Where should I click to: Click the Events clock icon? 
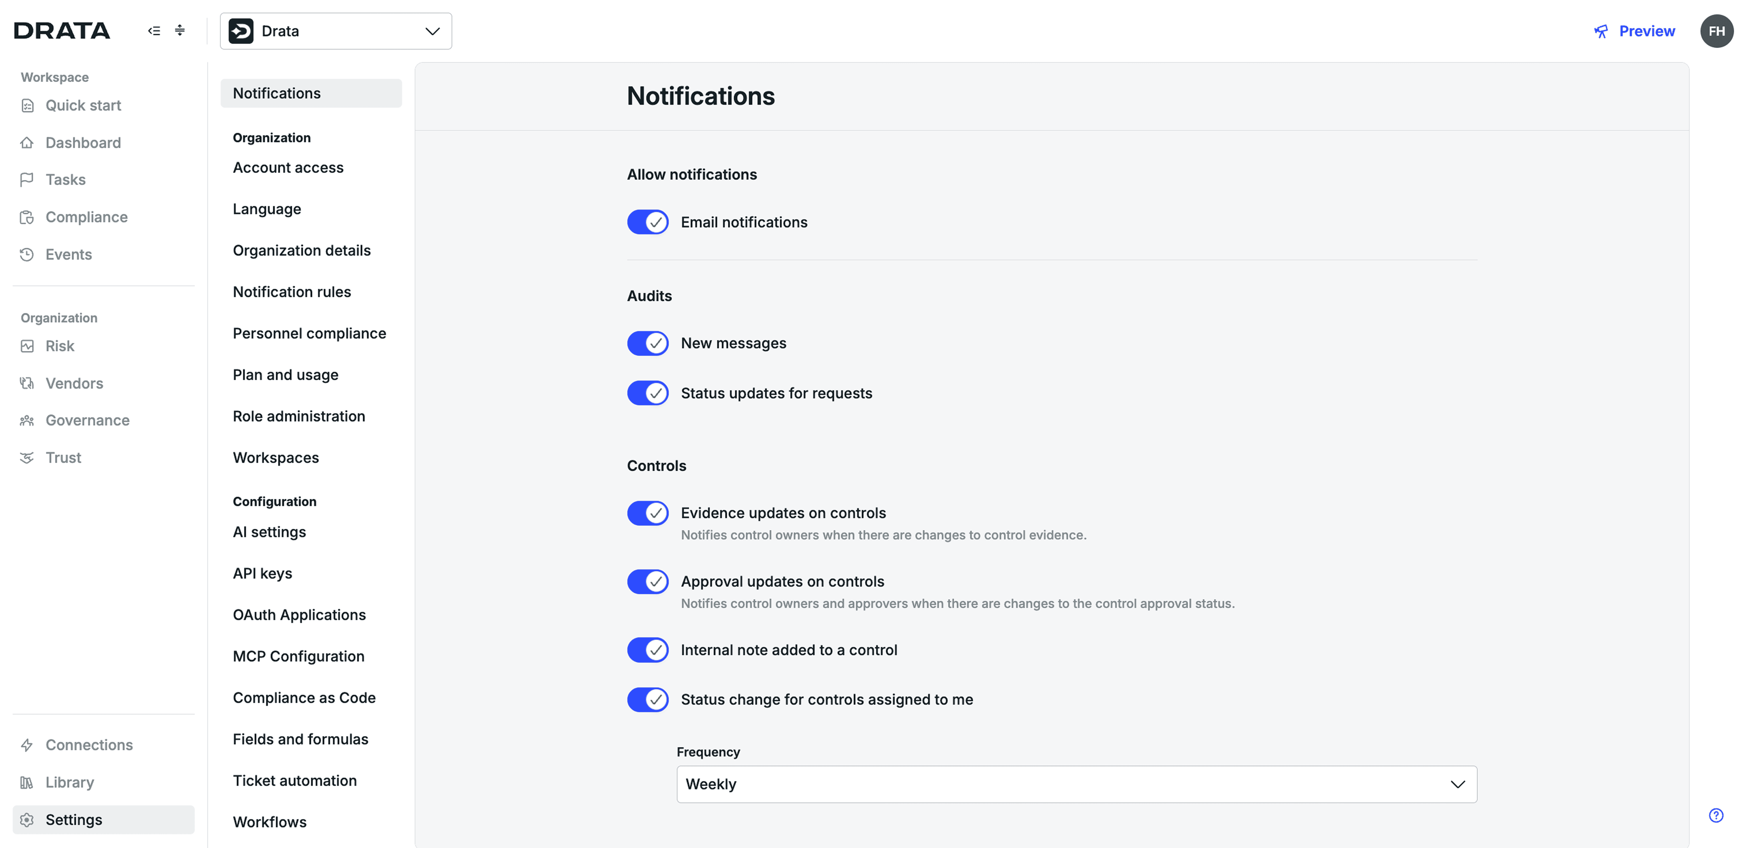click(x=27, y=255)
